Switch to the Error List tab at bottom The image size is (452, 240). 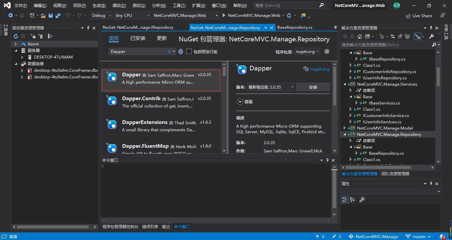point(150,227)
